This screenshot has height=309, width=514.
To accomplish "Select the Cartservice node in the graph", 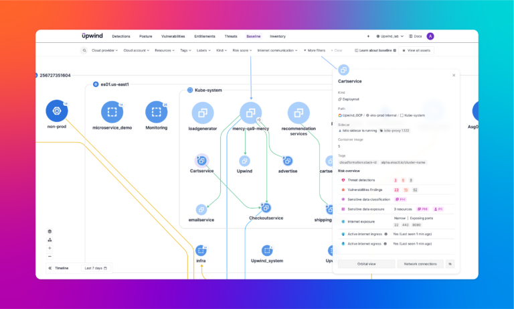I will point(201,161).
